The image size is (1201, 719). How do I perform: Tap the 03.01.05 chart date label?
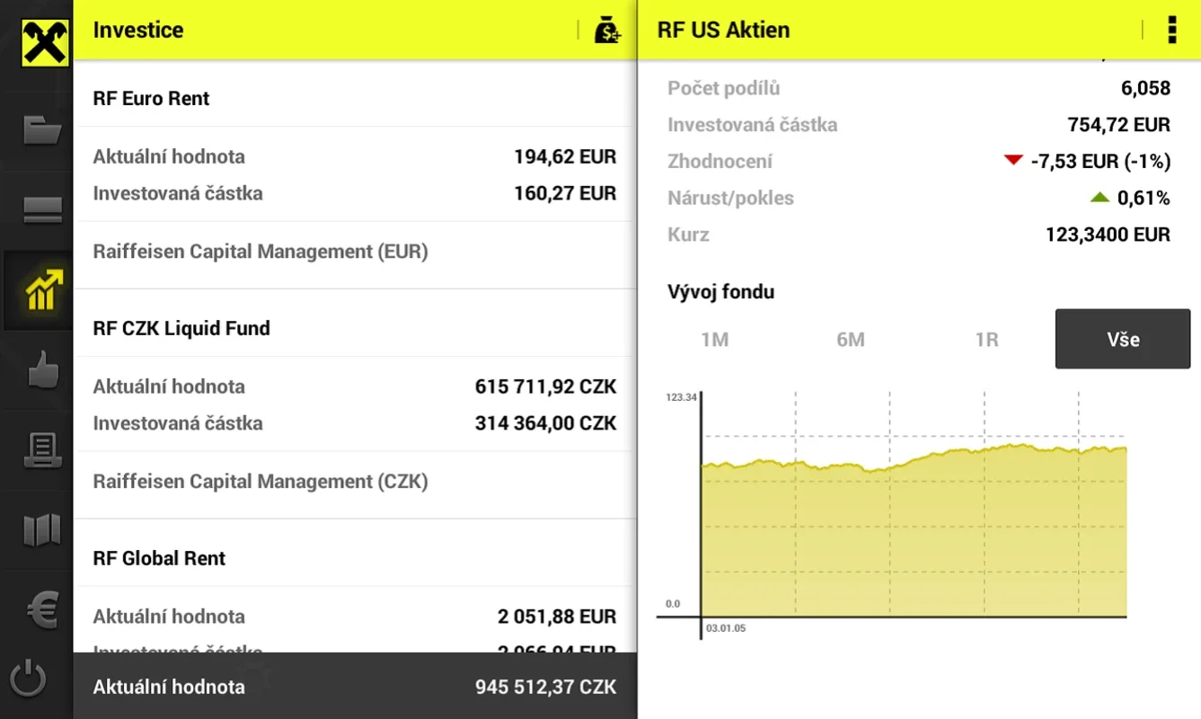point(726,628)
